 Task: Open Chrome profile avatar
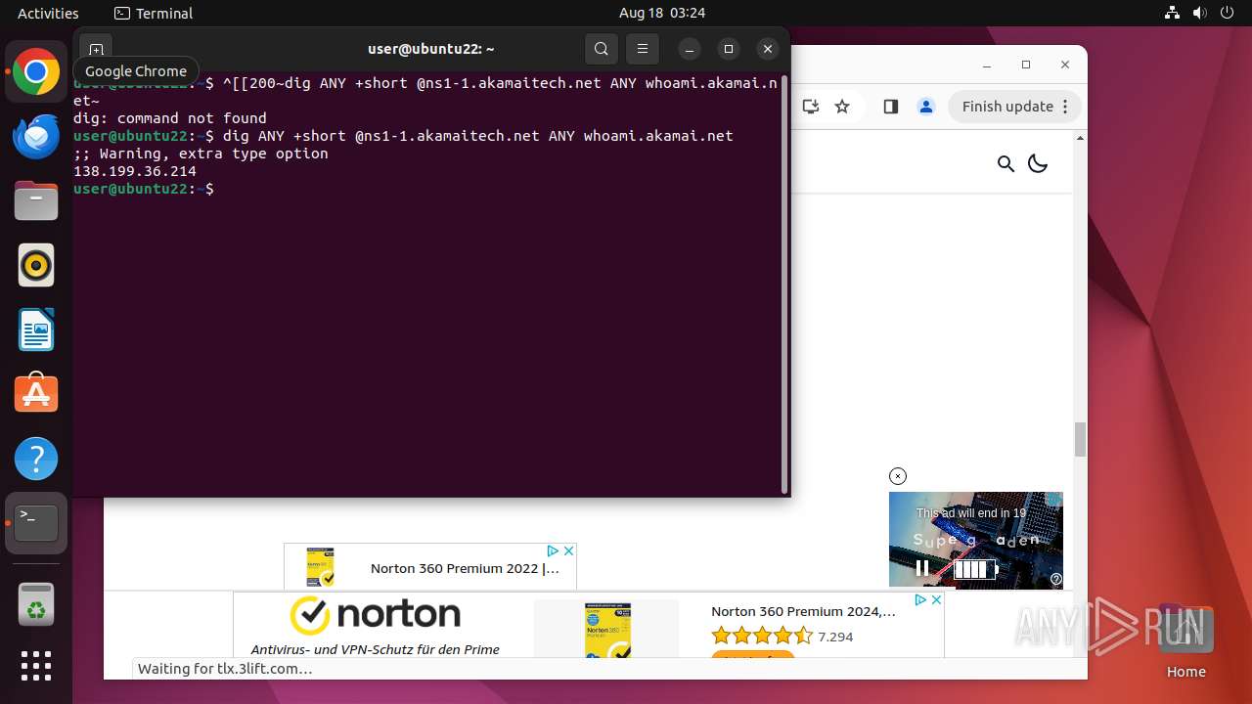(x=926, y=107)
